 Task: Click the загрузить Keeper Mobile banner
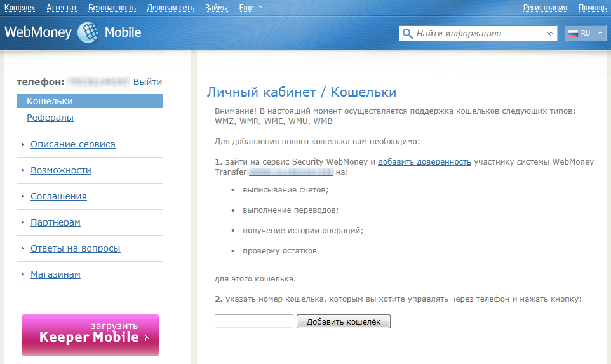(x=90, y=335)
